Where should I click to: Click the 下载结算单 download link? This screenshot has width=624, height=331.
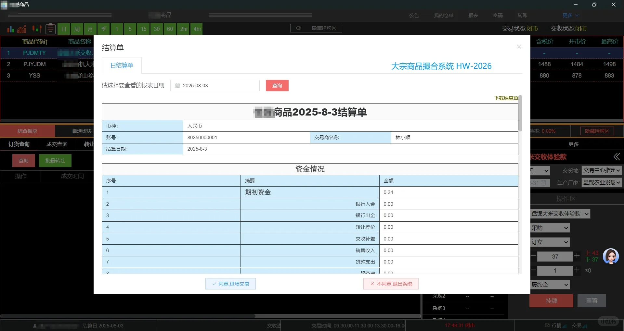(506, 98)
